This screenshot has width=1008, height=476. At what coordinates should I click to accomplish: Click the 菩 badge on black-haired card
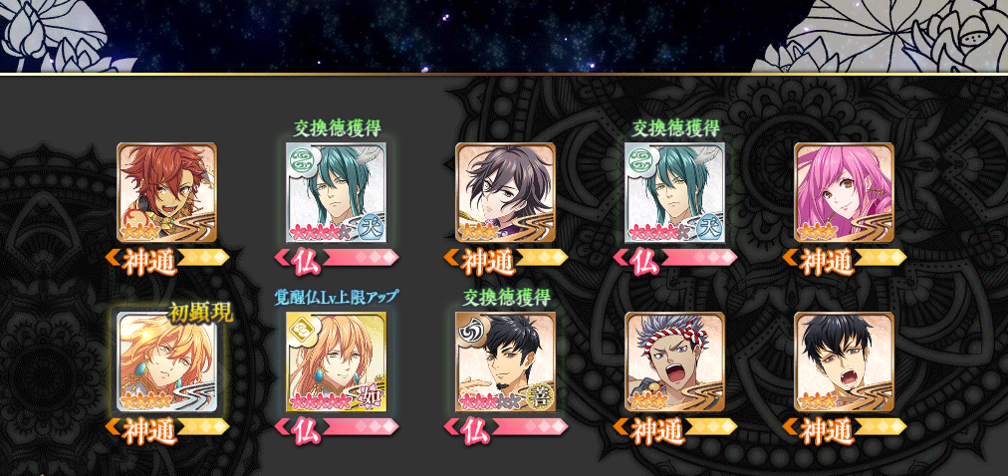(x=538, y=396)
